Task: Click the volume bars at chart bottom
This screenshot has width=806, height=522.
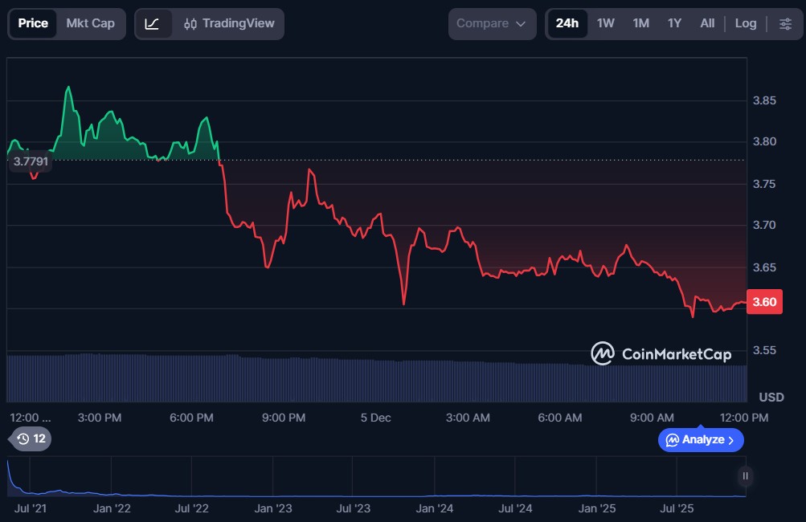Action: click(x=376, y=380)
